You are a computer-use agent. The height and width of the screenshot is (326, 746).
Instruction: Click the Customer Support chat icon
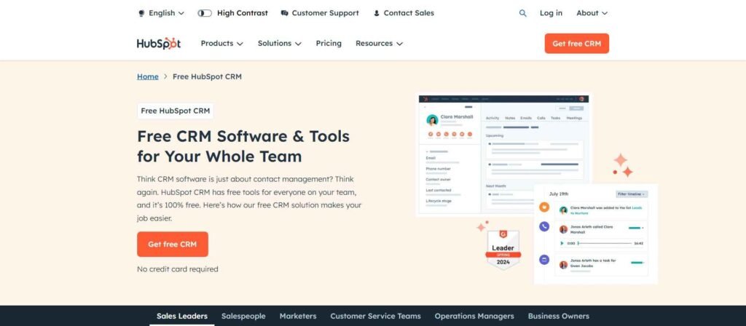(x=285, y=13)
